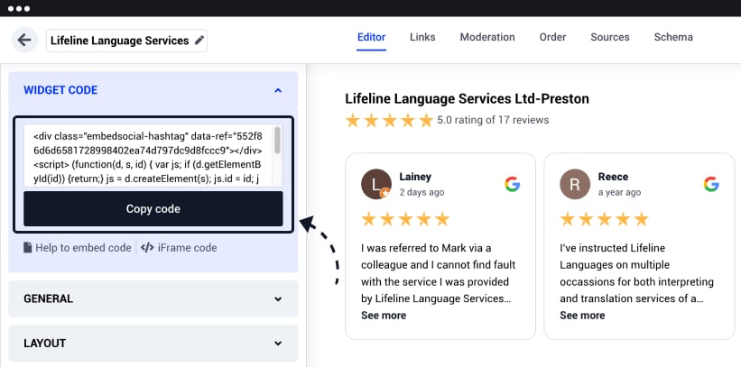
Task: Click the code box scrollbar thumb
Action: pos(277,141)
